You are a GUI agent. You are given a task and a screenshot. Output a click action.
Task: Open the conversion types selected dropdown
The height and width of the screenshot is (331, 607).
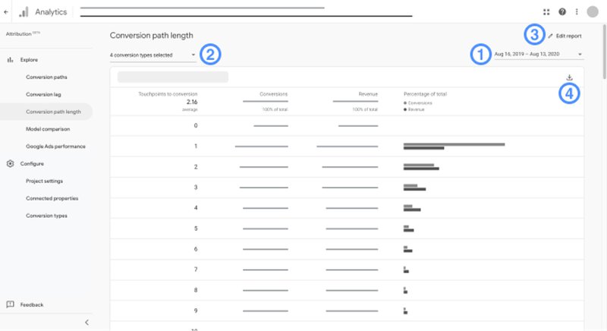153,55
